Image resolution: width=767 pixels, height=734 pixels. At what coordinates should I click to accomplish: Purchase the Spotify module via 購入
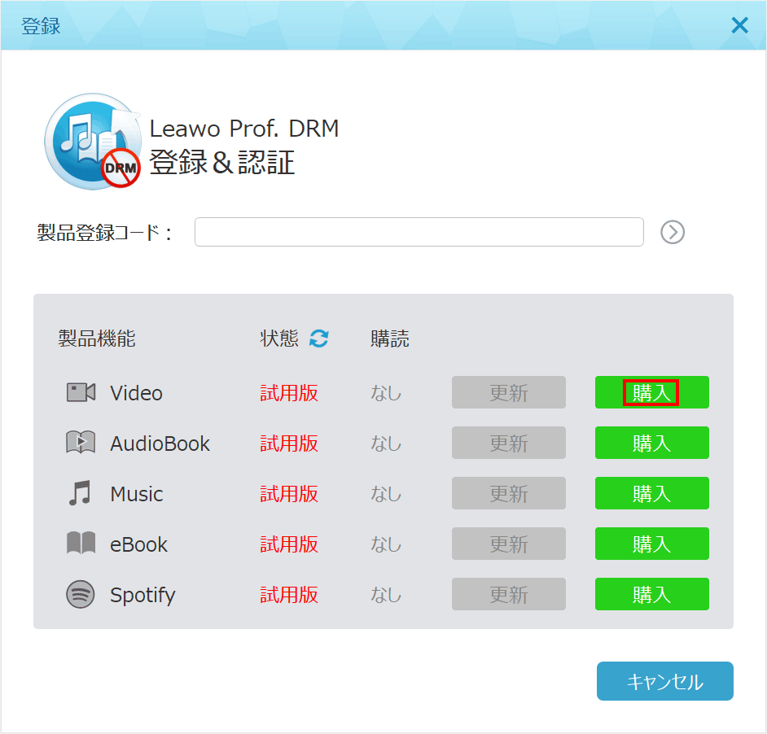click(652, 594)
